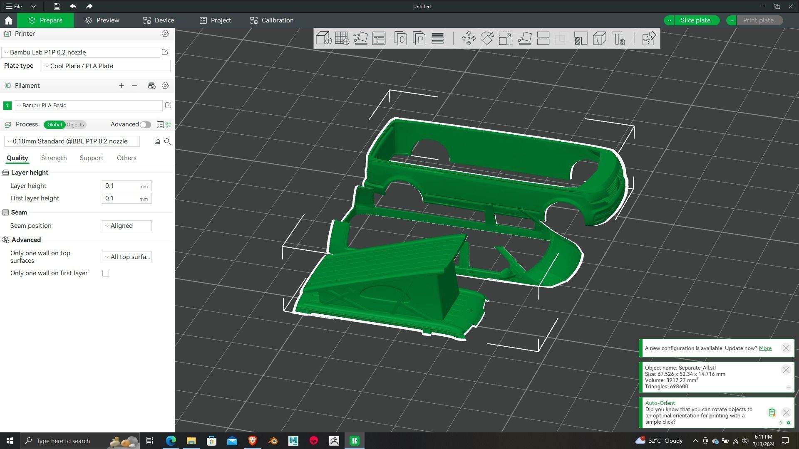
Task: Open the Assembly view puzzle icon
Action: 649,38
